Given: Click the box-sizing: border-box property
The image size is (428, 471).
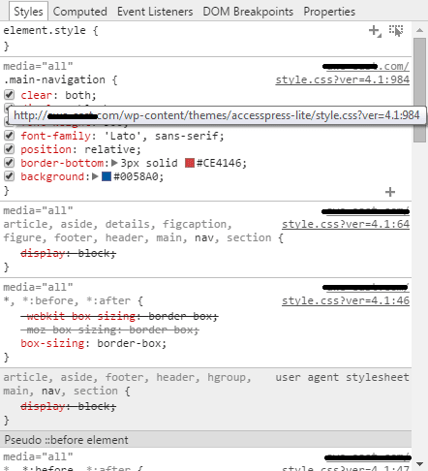Looking at the screenshot, I should pos(94,343).
